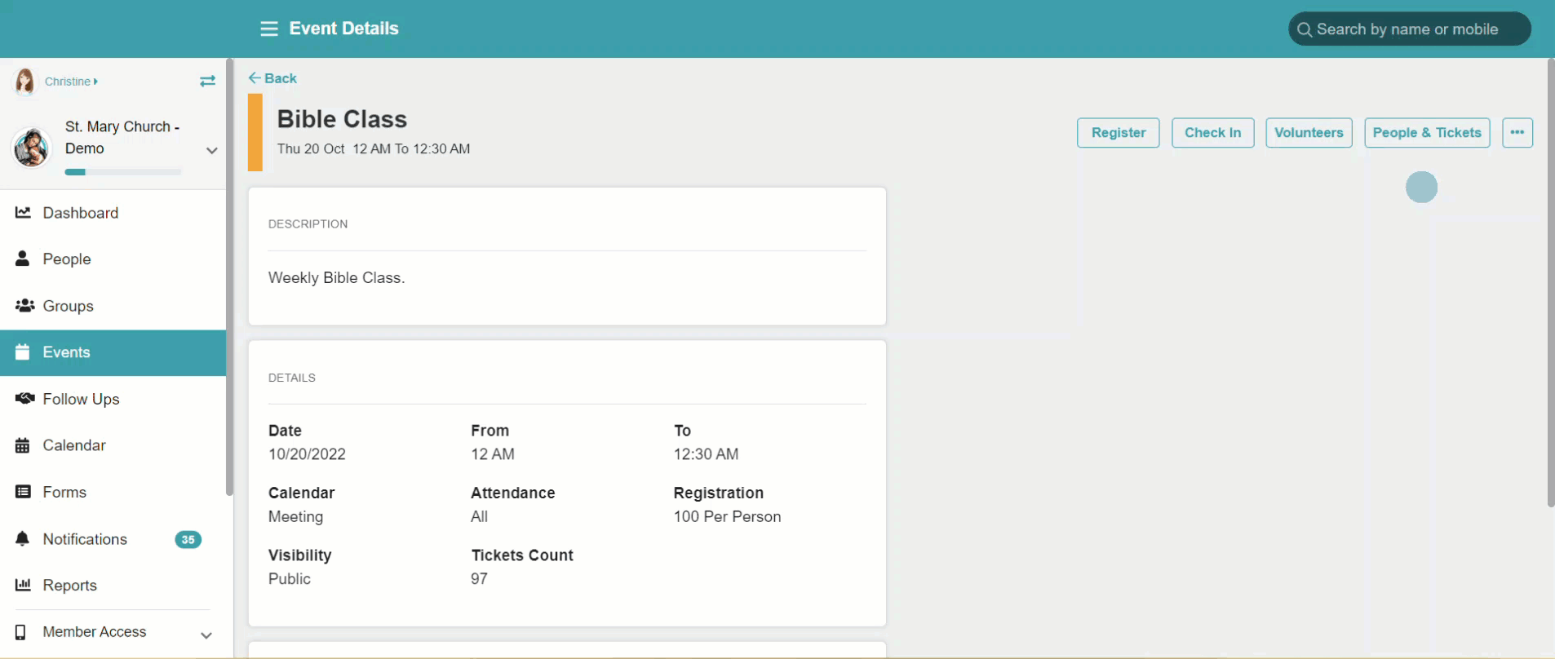This screenshot has height=659, width=1555.
Task: Click the Visibility value Public
Action: tap(290, 579)
